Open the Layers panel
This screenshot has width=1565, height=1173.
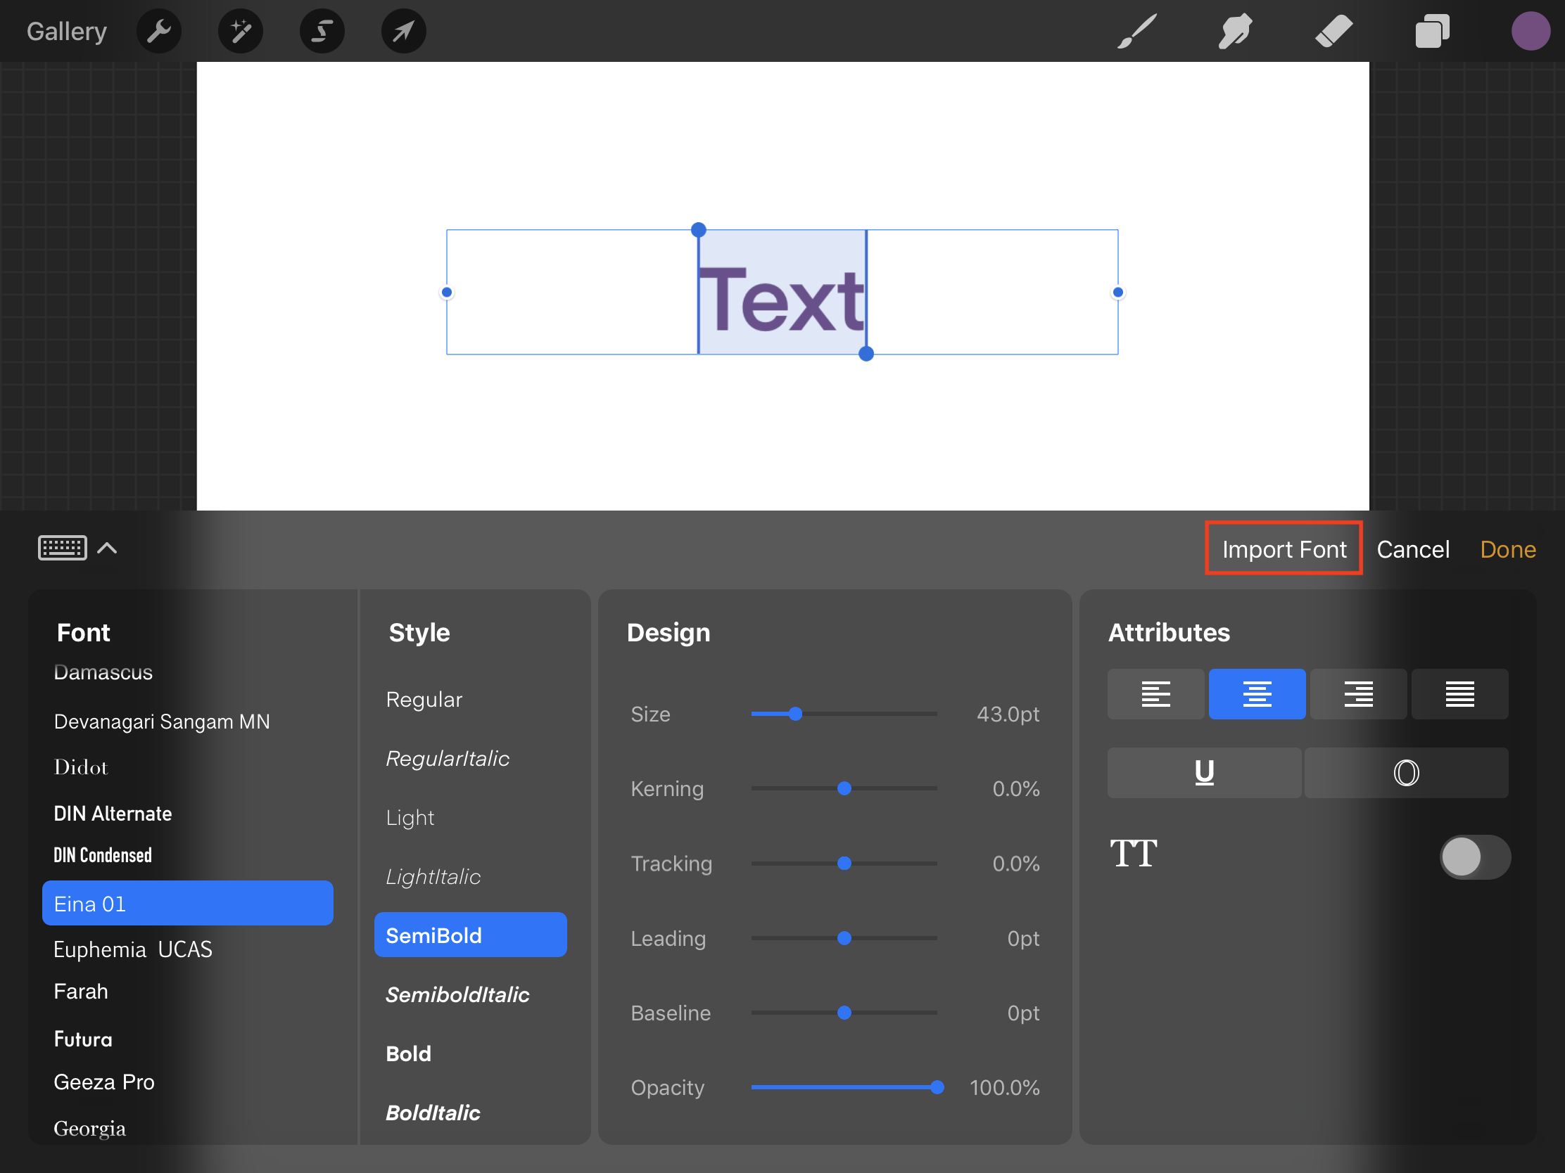[x=1432, y=31]
